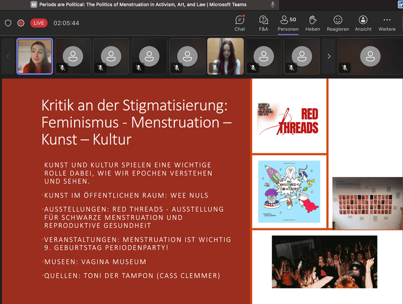Screen dimensions: 403x304
Task: Click the LIVE status badge
Action: [x=39, y=23]
